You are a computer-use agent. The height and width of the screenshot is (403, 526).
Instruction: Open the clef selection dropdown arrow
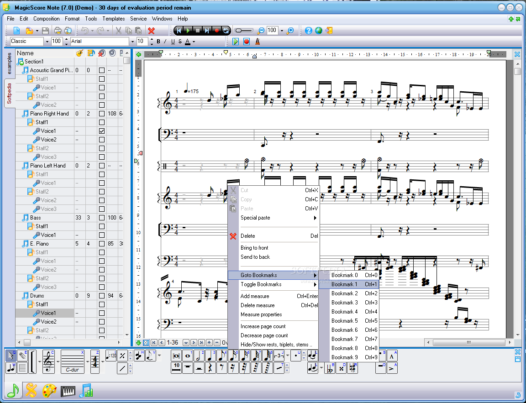58,362
